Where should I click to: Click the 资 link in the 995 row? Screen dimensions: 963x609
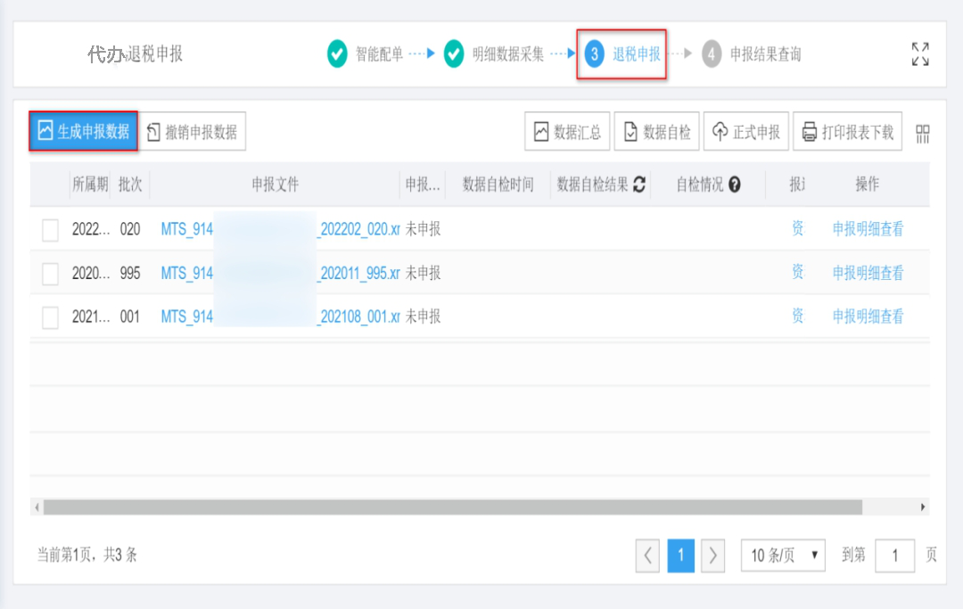point(797,272)
